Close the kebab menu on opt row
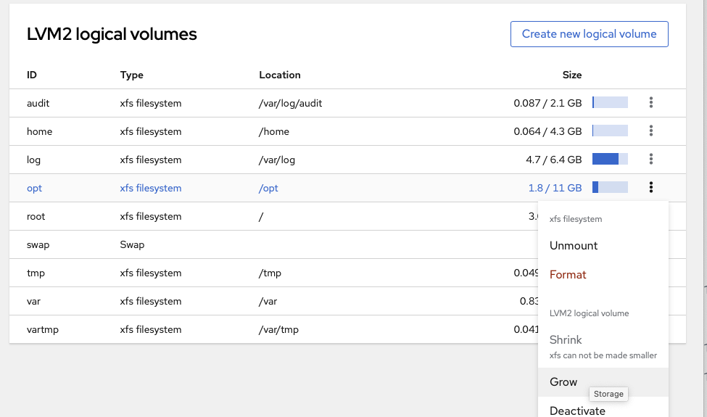Image resolution: width=707 pixels, height=417 pixels. tap(651, 188)
